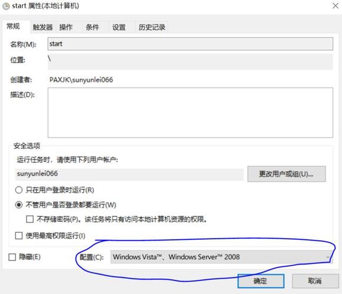Viewport: 342px width, 294px height.
Task: Enable 不存储密码(P) checkbox
Action: [29, 219]
